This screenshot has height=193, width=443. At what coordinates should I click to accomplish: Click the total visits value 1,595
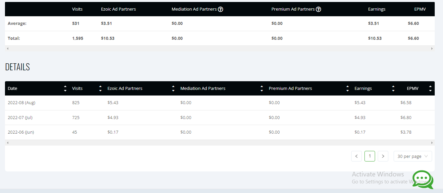78,38
